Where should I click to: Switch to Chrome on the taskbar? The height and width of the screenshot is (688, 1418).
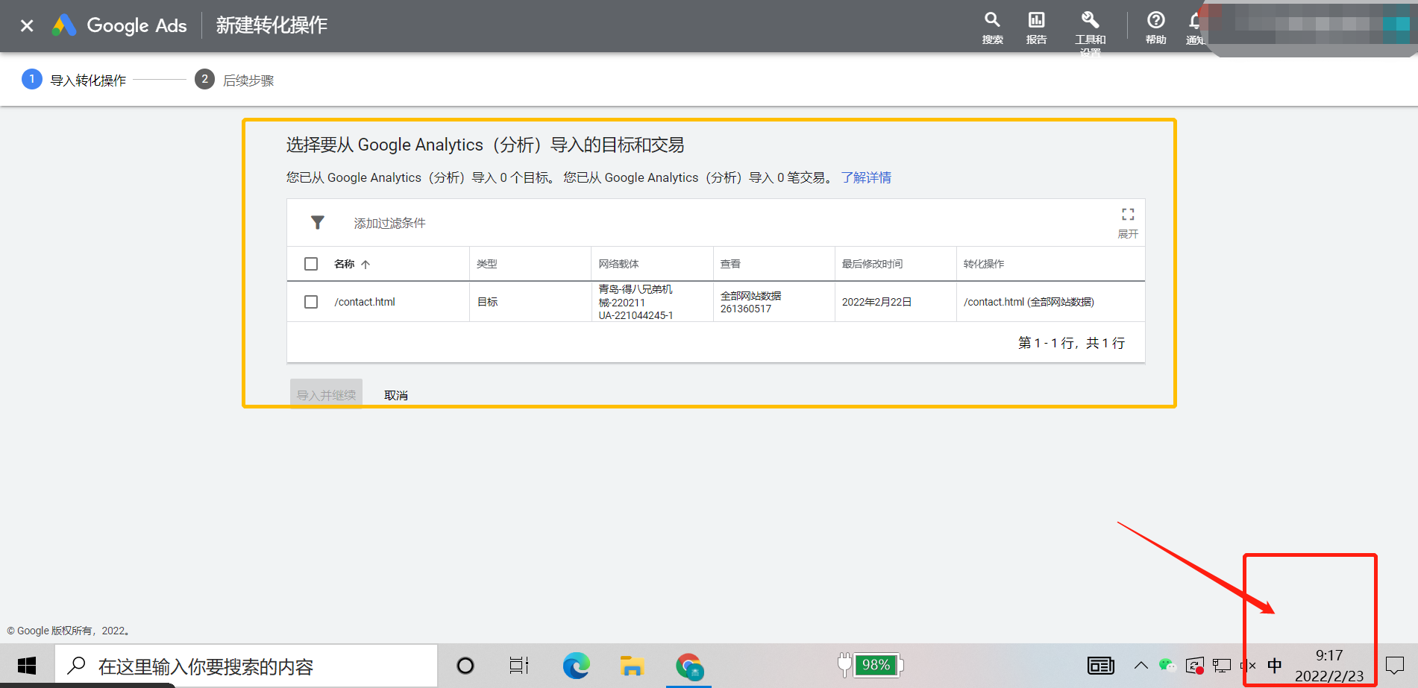point(688,666)
